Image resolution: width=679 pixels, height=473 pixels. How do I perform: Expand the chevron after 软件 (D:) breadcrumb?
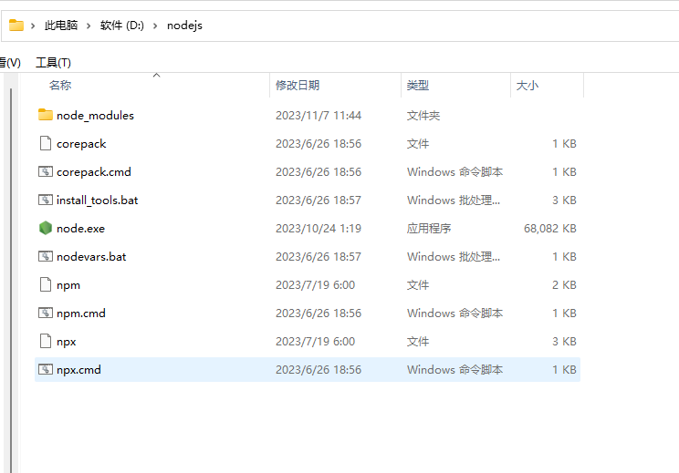point(155,26)
